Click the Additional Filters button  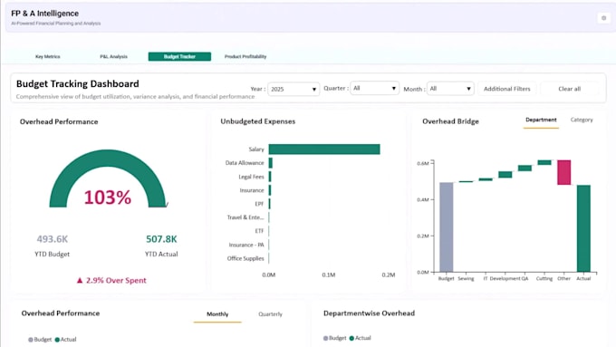[x=506, y=89]
